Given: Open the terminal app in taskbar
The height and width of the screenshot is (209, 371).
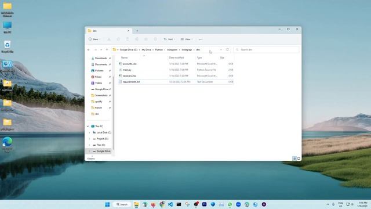Looking at the screenshot, I should (179, 204).
